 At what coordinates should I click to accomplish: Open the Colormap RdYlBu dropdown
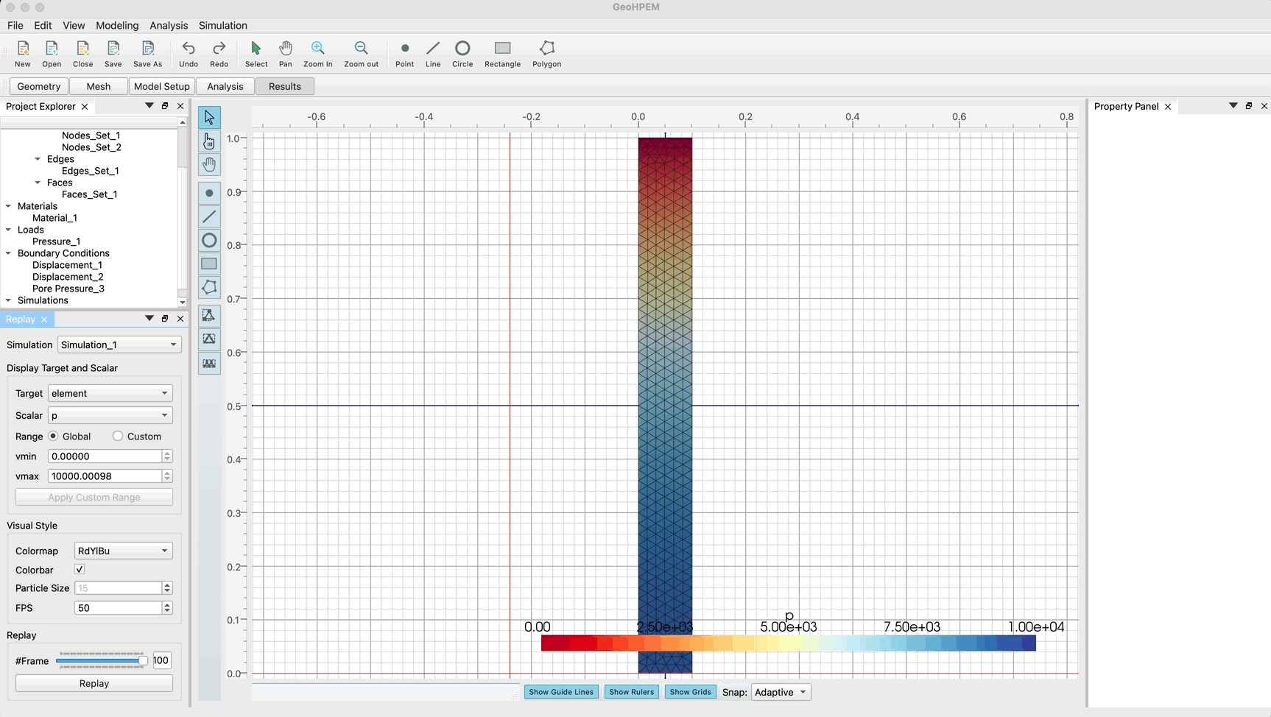click(x=123, y=551)
